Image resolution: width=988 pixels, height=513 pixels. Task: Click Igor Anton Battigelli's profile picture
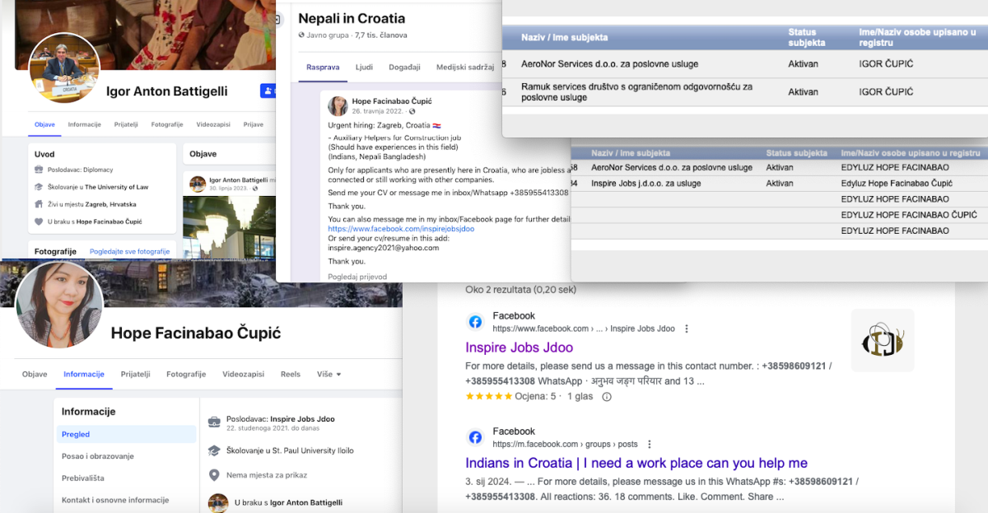(x=64, y=68)
